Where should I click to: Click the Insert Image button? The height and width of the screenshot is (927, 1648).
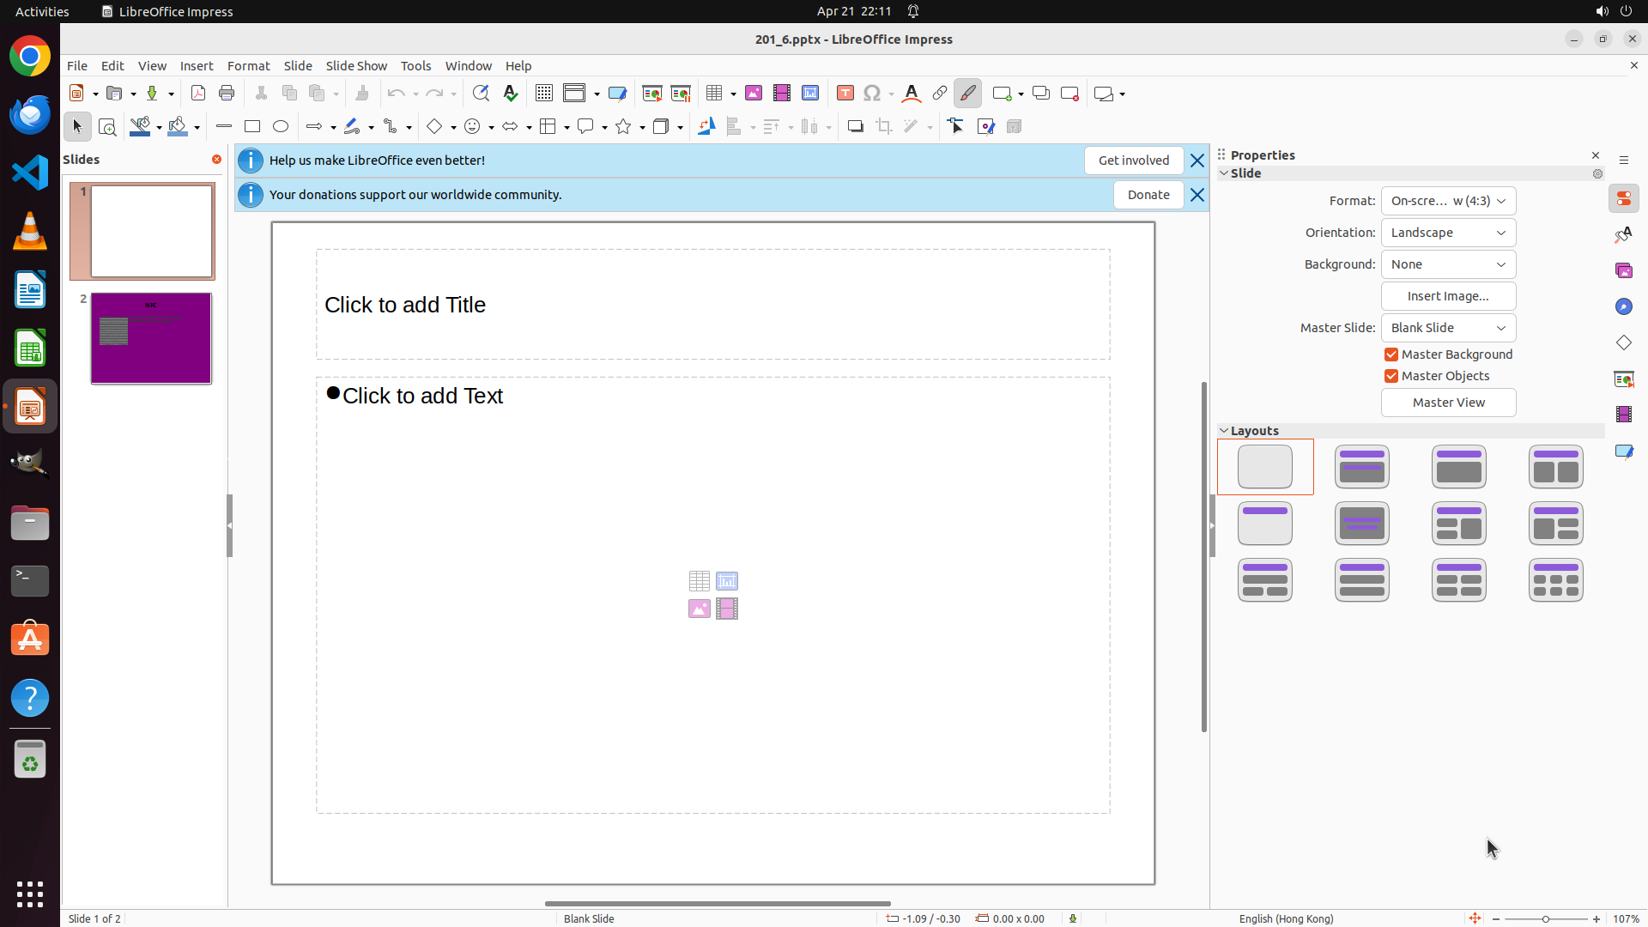pos(1448,296)
